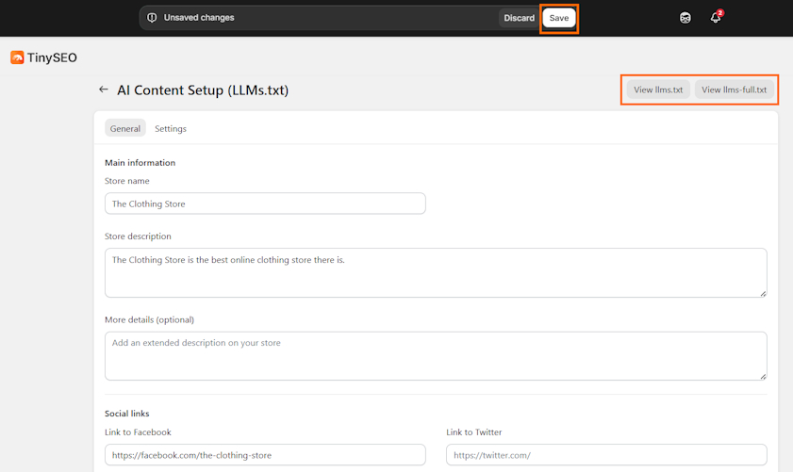Click the AI Content Setup (LLMs.txt) heading

click(203, 90)
